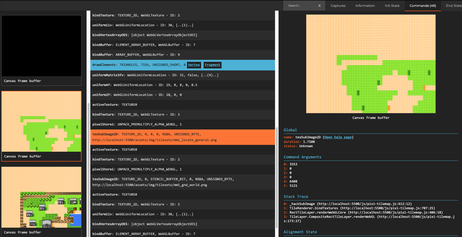Viewport: 462px width, 237px height.
Task: Select activeTexture command below uniform2f
Action: pyautogui.click(x=182, y=105)
